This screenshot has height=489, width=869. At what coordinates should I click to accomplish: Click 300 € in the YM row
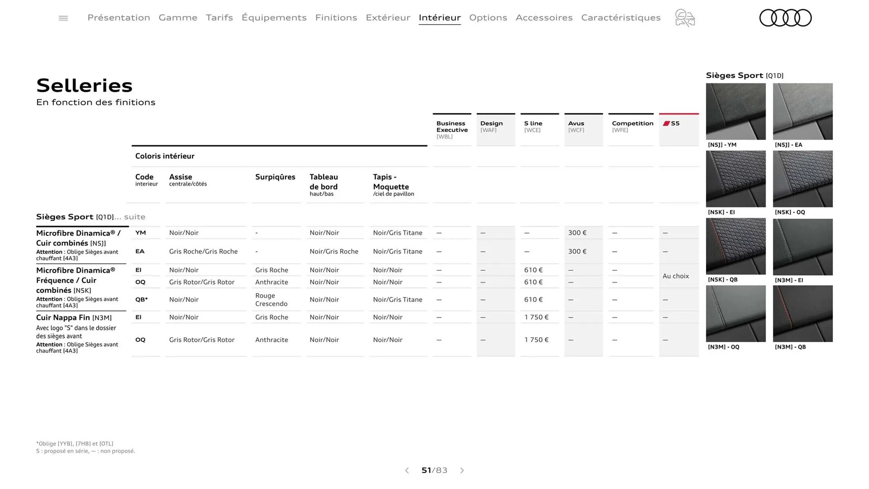(577, 233)
